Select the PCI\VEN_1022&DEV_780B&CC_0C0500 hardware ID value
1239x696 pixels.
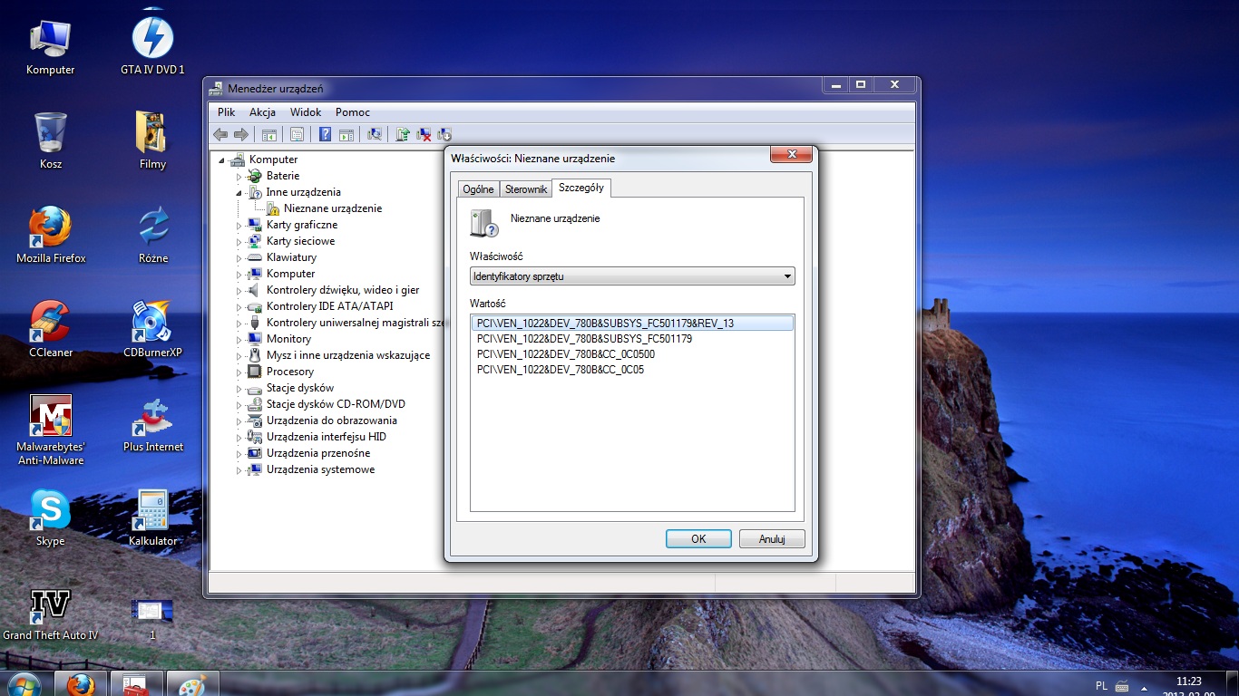566,354
